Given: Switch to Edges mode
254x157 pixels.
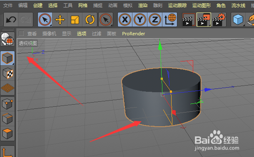Looking at the screenshot, I should (7, 119).
